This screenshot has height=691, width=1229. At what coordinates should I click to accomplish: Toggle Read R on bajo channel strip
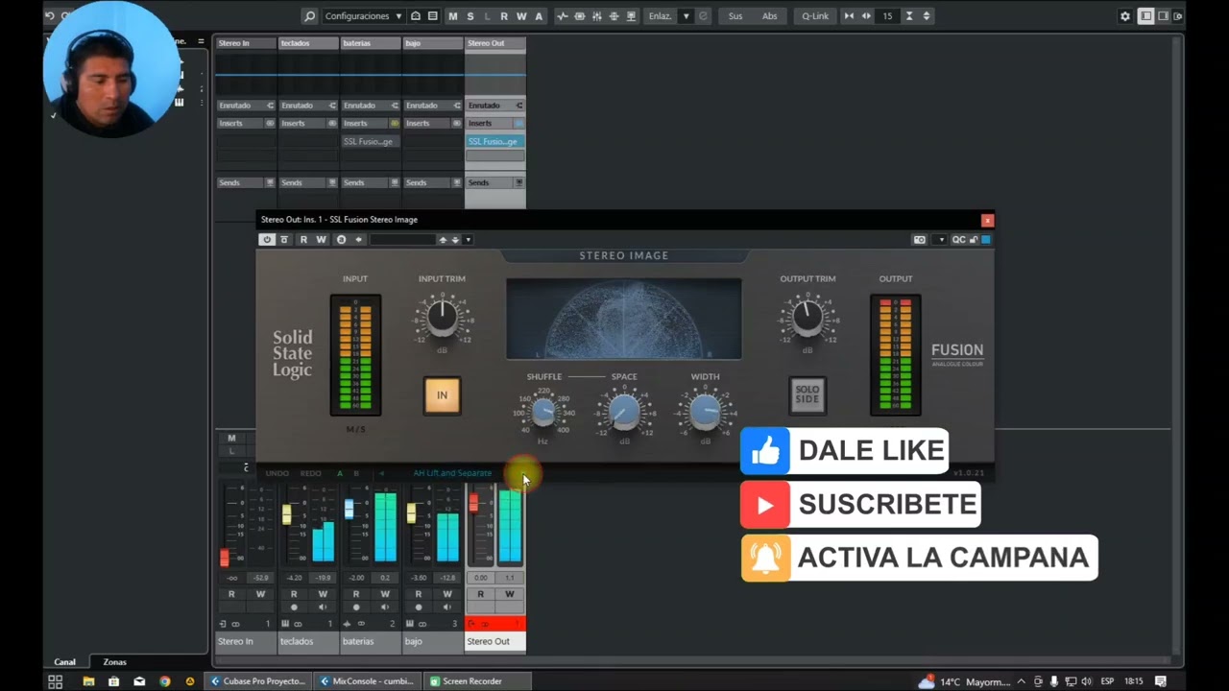tap(419, 594)
